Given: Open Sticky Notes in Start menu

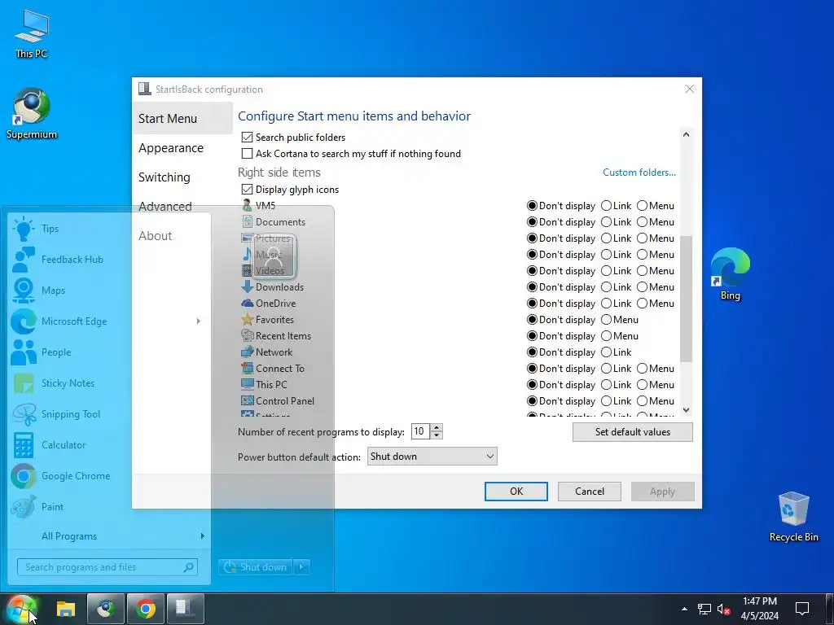Looking at the screenshot, I should tap(108, 383).
